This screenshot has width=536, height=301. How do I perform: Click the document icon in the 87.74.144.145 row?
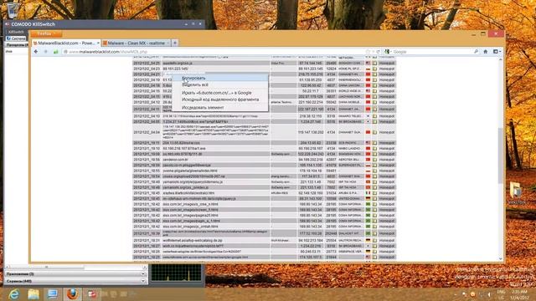(374, 64)
